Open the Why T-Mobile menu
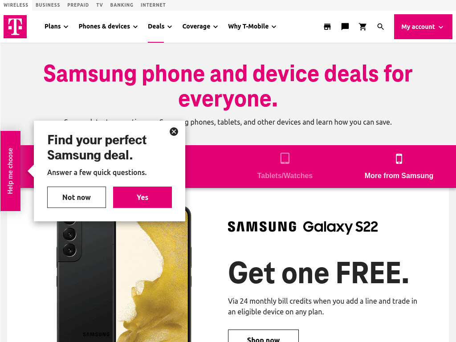 click(x=252, y=26)
